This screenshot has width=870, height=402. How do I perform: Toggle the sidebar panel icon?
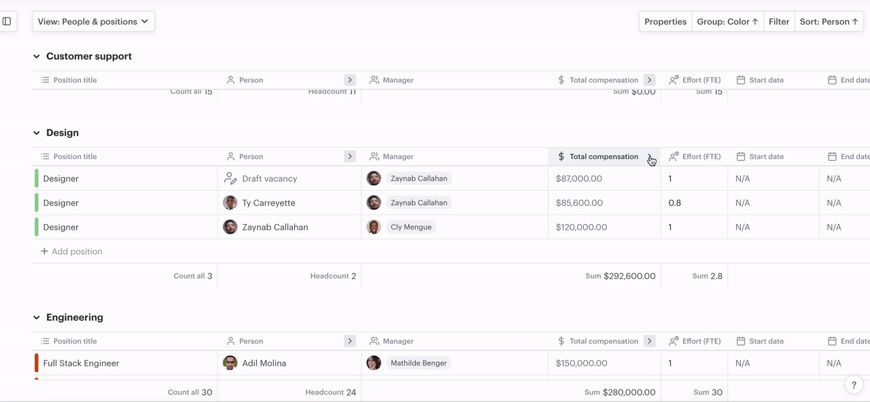[x=7, y=21]
